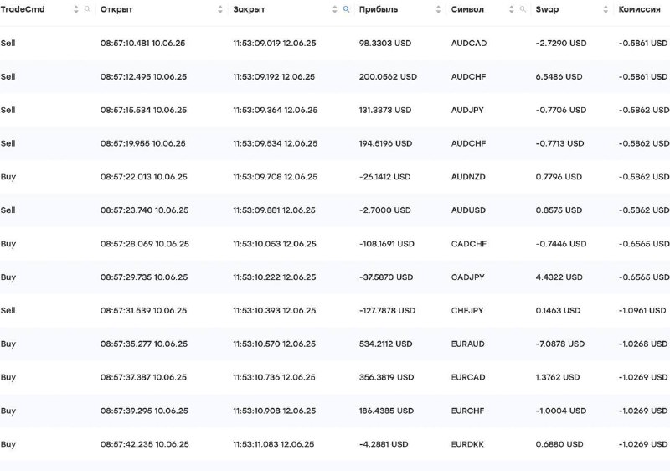Select CADCHF symbol cell
This screenshot has height=471, width=670.
[469, 244]
